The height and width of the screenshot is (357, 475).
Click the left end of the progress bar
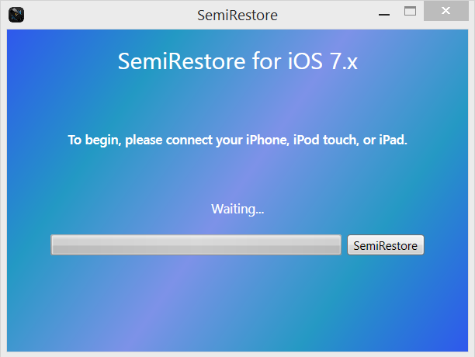(56, 245)
